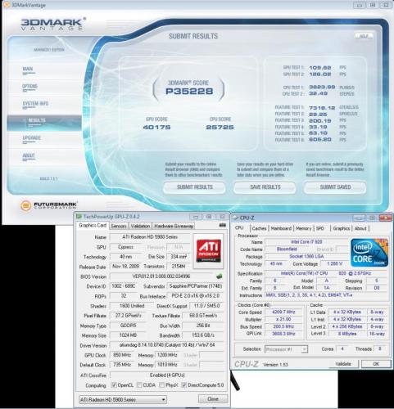The image size is (394, 409).
Task: Toggle the DirectCompute 5.0 checkbox
Action: click(184, 385)
